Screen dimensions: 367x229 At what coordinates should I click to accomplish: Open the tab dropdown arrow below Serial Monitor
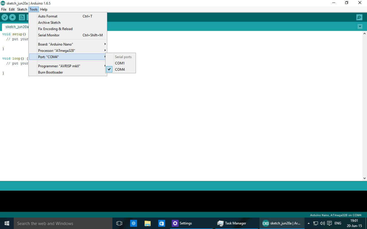[360, 27]
